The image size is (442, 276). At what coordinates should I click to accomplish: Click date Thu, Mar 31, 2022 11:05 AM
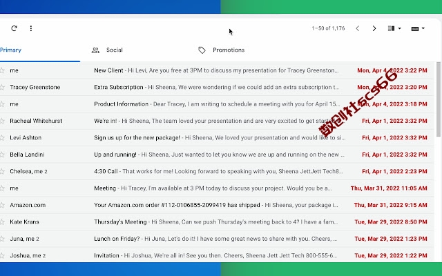click(389, 188)
